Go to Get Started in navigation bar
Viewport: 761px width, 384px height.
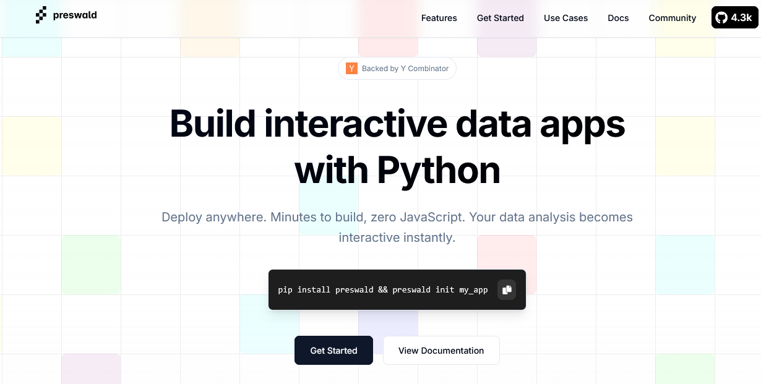501,18
